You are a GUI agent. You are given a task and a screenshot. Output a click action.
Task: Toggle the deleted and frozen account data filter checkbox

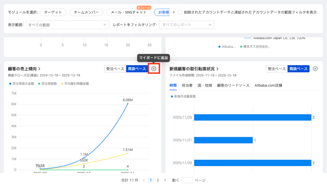click(x=180, y=12)
